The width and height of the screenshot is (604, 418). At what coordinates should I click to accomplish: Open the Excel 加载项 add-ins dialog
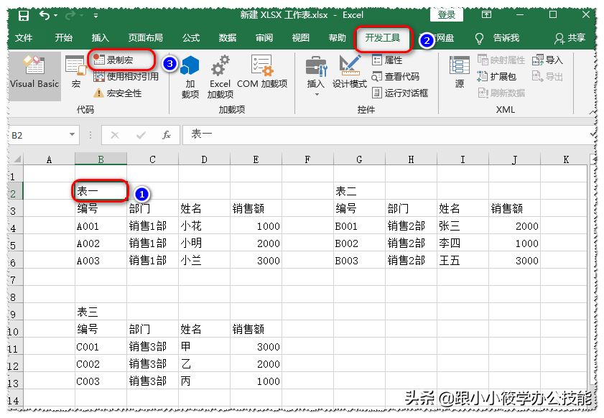click(220, 77)
